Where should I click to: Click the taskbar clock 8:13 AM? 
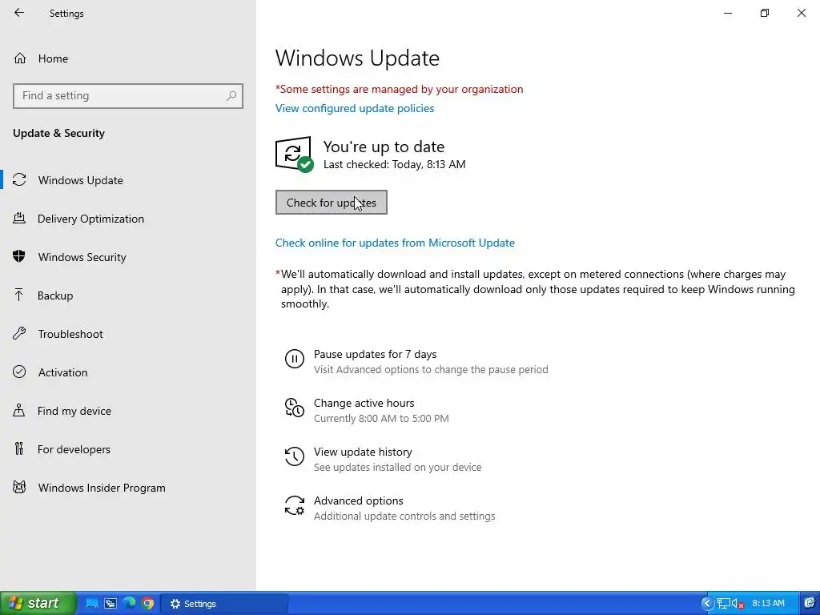click(x=768, y=603)
